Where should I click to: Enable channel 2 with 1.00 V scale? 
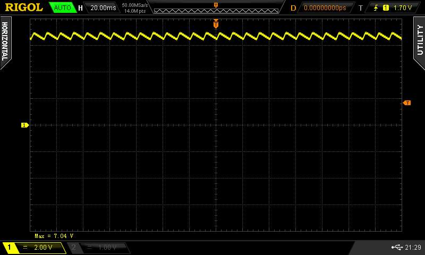(x=98, y=248)
